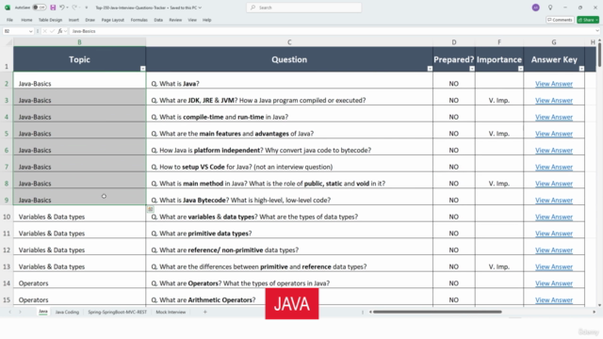Open the Table Design ribbon tab
603x339 pixels.
pos(50,20)
